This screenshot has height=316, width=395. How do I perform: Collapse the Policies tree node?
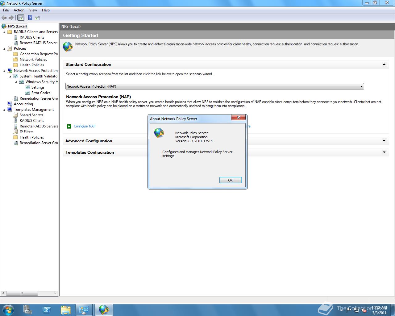pyautogui.click(x=4, y=48)
